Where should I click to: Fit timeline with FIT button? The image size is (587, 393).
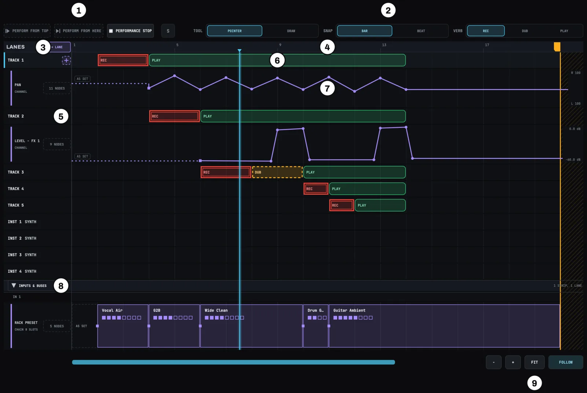pos(535,362)
